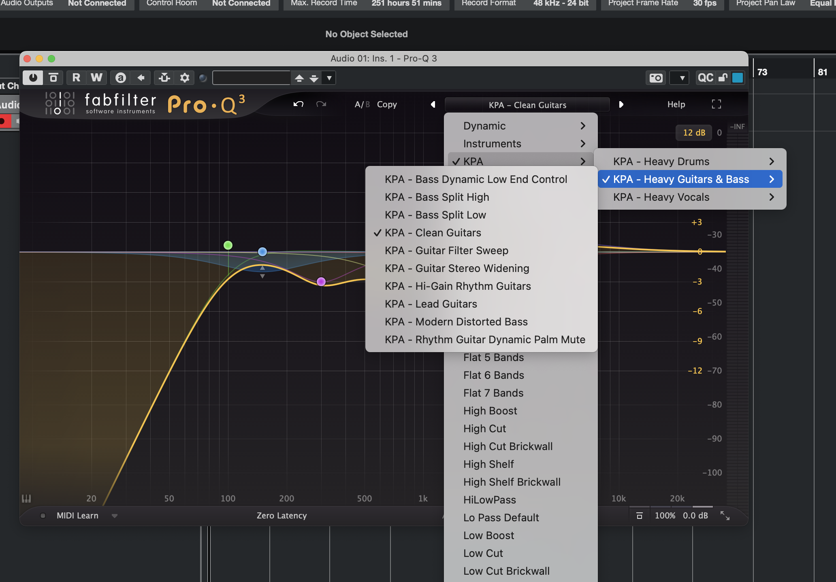The width and height of the screenshot is (836, 582).
Task: Open the analyzer piano display icon bottom left
Action: [x=26, y=498]
